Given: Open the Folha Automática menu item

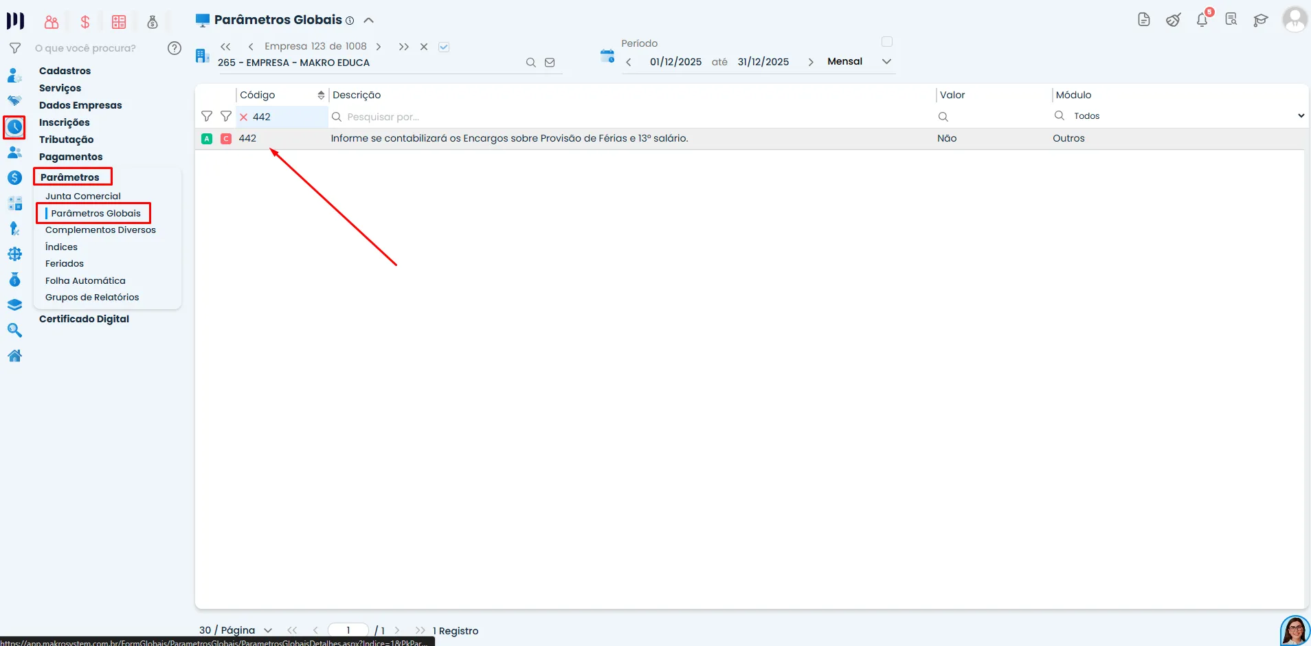Looking at the screenshot, I should point(85,280).
